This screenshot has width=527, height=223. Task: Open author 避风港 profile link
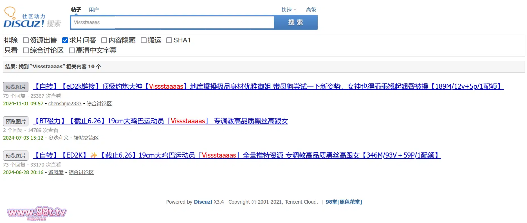(56, 172)
